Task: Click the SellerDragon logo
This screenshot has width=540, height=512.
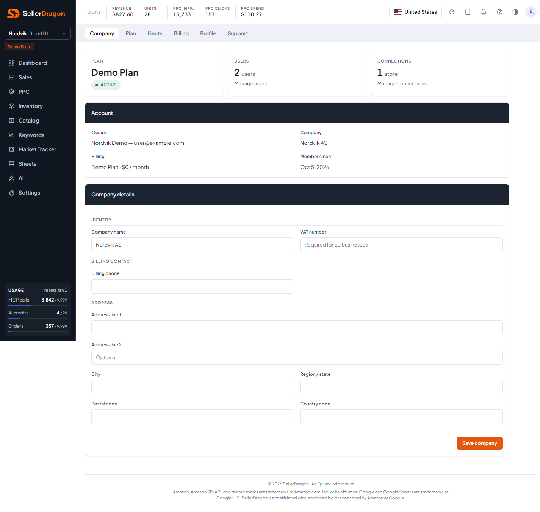Action: 36,14
